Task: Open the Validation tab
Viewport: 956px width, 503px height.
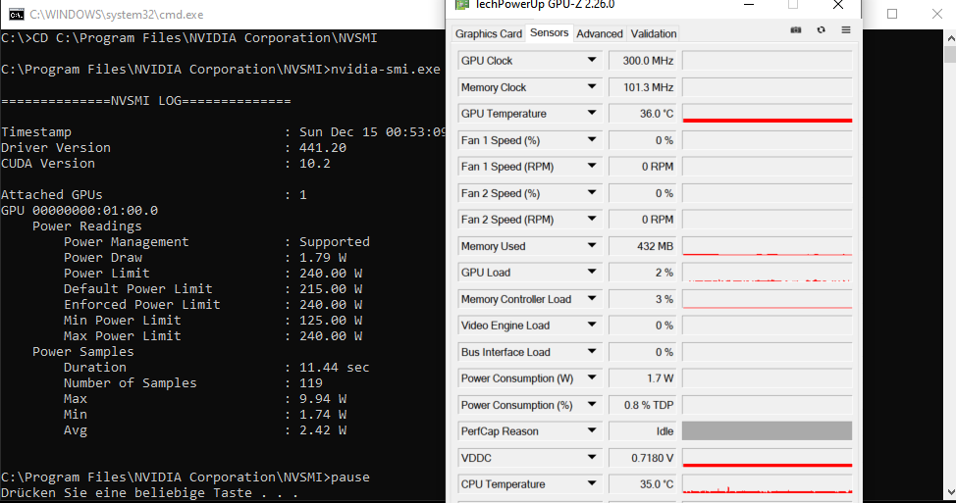Action: tap(653, 33)
